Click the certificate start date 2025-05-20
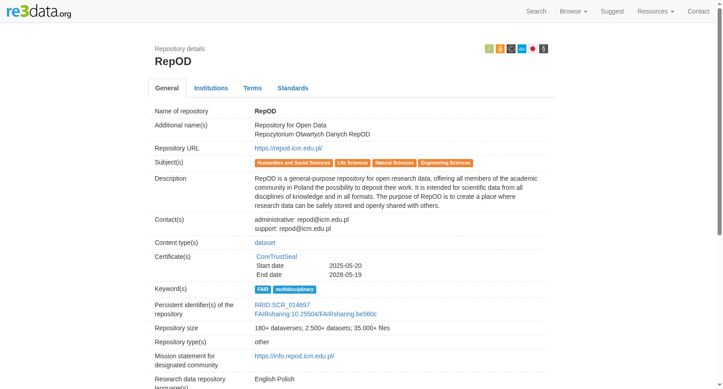The image size is (723, 389). (x=345, y=266)
